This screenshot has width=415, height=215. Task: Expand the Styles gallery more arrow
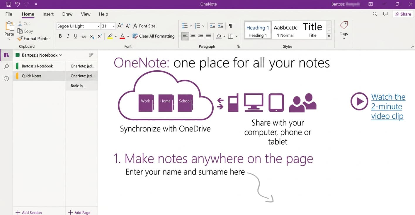tap(329, 36)
